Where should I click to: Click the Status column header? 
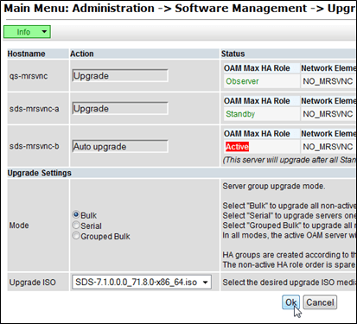pos(233,54)
